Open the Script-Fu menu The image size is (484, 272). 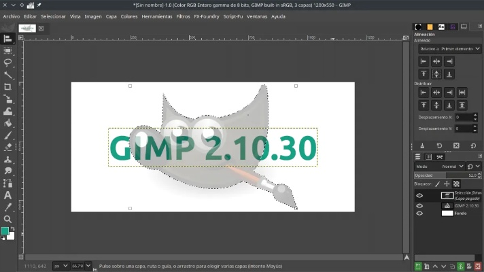(x=233, y=17)
